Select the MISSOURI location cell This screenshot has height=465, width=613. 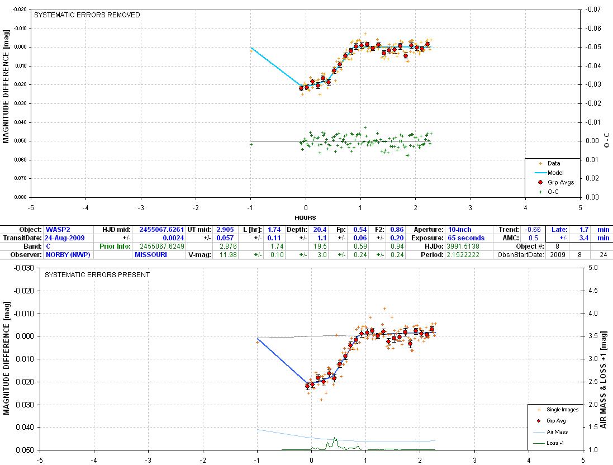150,255
